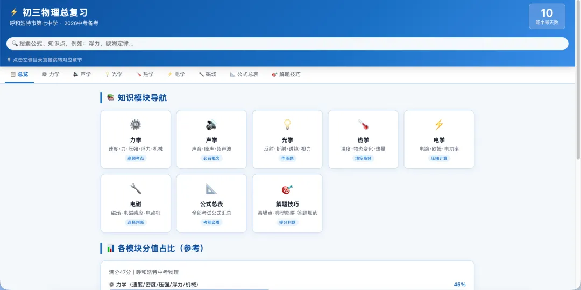Click the gear icon on 力学 card
581x290 pixels.
click(136, 125)
